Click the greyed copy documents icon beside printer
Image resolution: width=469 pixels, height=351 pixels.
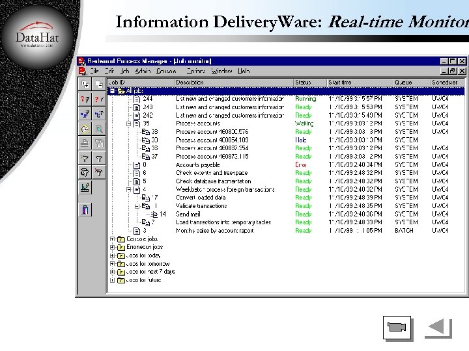coord(99,143)
